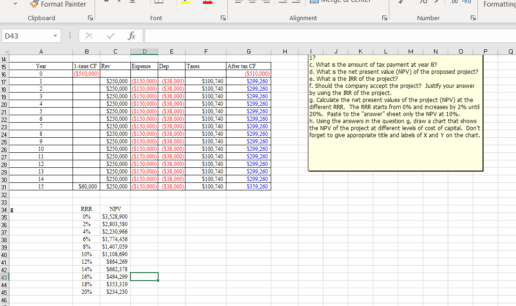Image resolution: width=516 pixels, height=306 pixels.
Task: Select the ($510,000) cell under After tax CF
Action: (249, 74)
